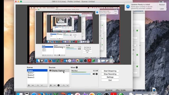Click the Sources panel heading

(52, 68)
